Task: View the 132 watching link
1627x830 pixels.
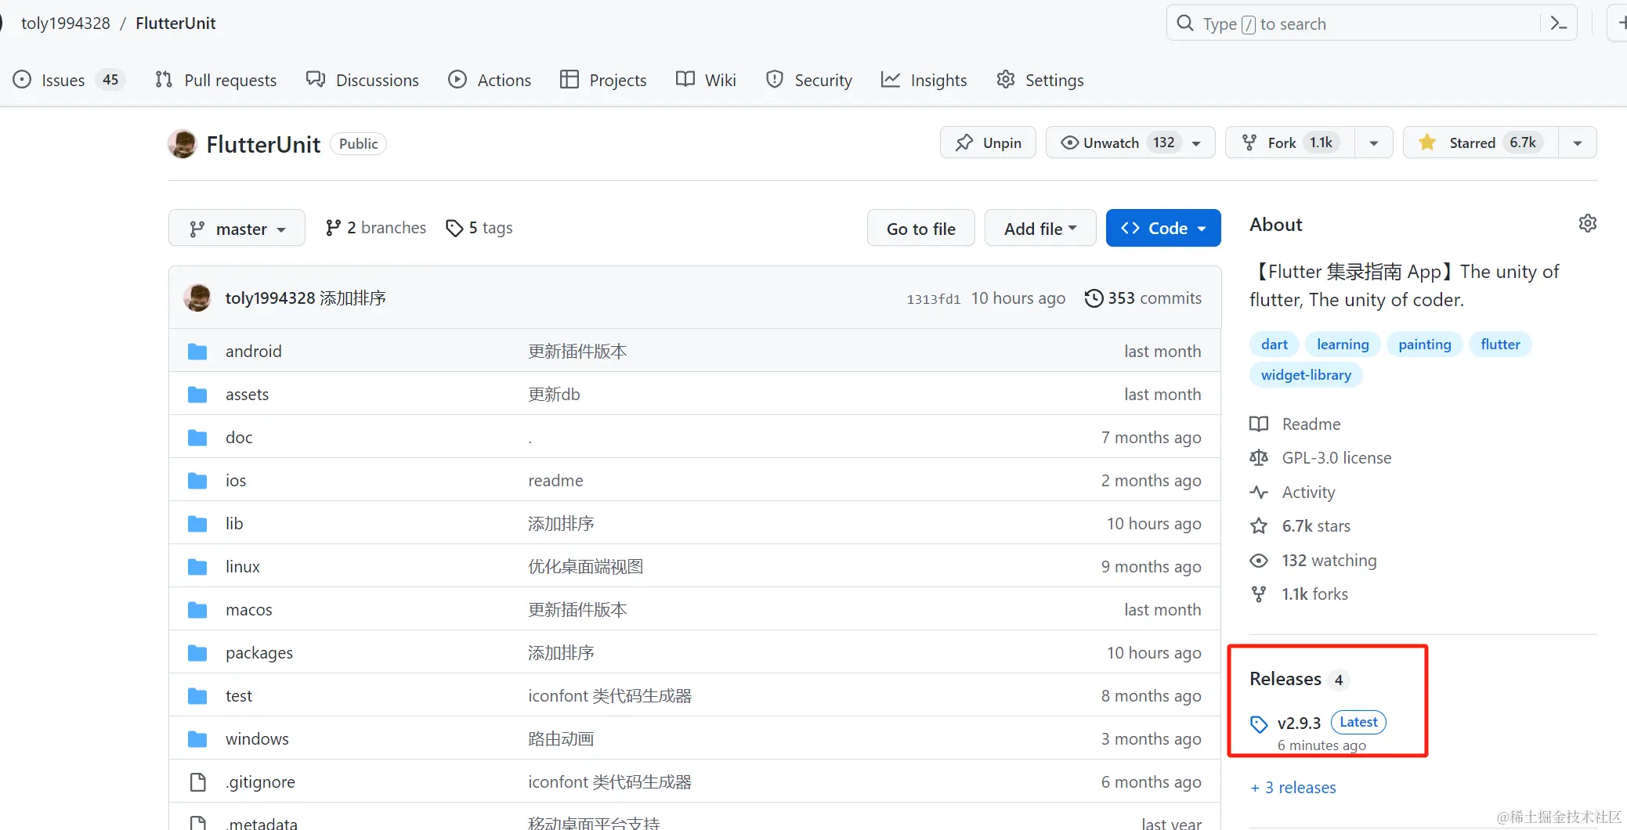Action: (1314, 561)
